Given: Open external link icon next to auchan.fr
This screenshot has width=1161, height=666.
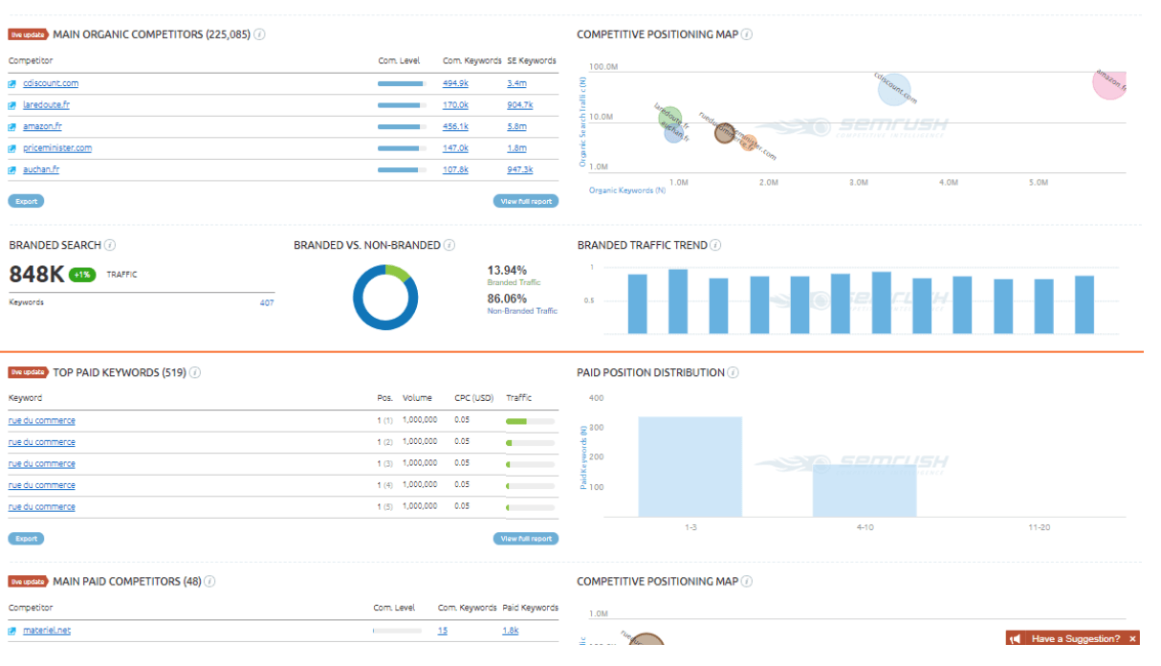Looking at the screenshot, I should click(13, 169).
